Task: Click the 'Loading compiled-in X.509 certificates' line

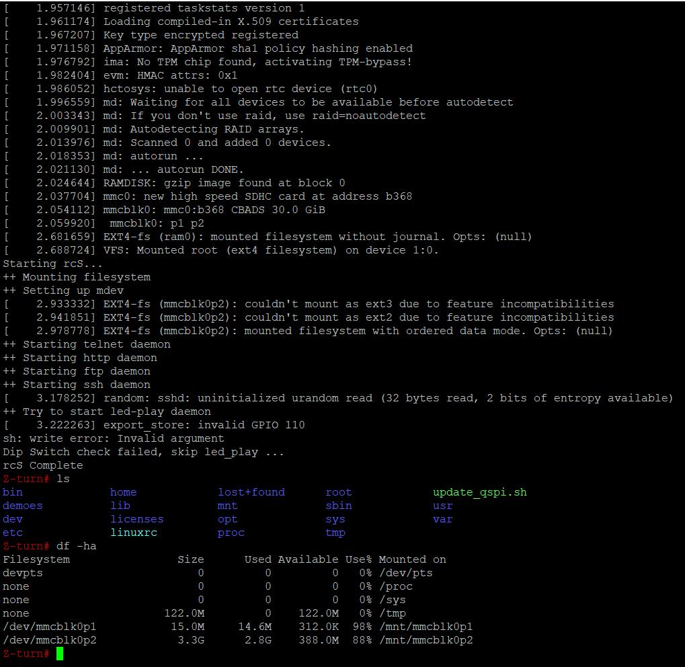Action: (231, 22)
